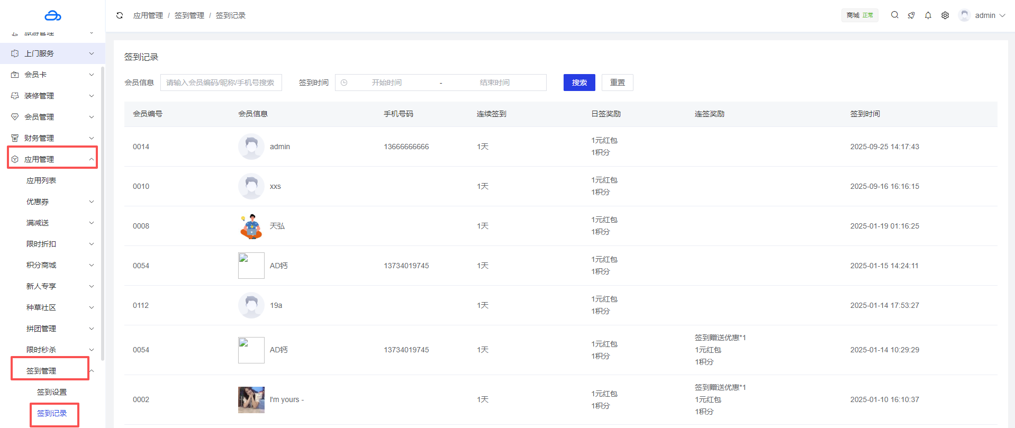
Task: Click the 天弘 member avatar
Action: tap(251, 226)
